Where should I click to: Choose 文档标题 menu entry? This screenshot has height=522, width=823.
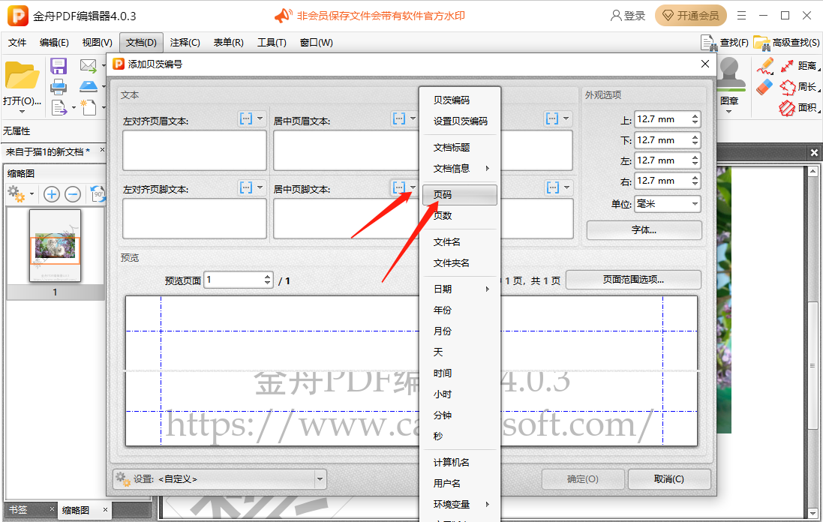tap(461, 148)
